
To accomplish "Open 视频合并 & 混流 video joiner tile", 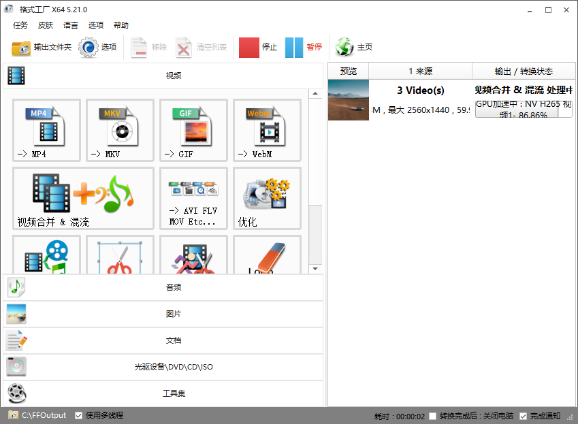I will pyautogui.click(x=83, y=198).
